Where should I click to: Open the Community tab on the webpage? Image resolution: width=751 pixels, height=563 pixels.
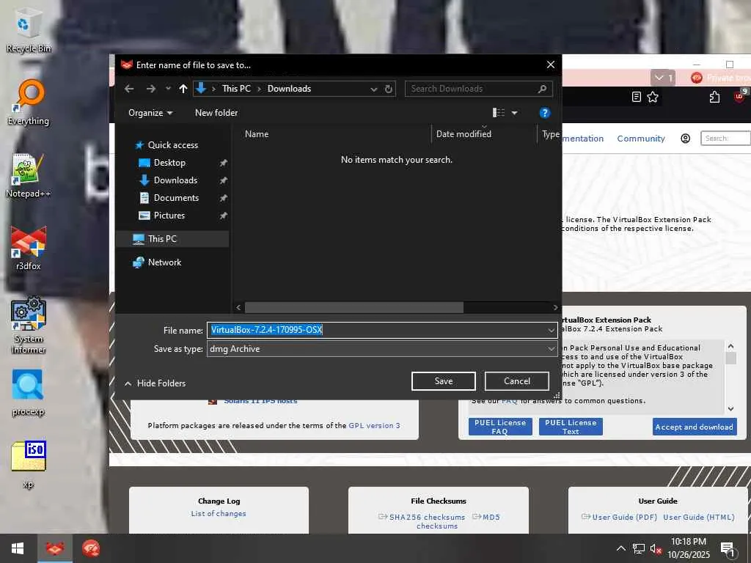click(641, 139)
